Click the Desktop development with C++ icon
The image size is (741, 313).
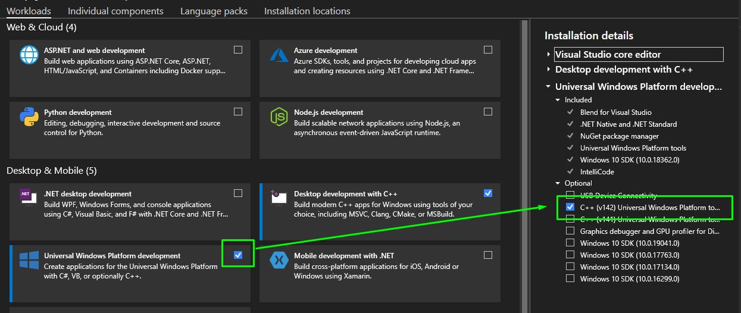click(277, 197)
